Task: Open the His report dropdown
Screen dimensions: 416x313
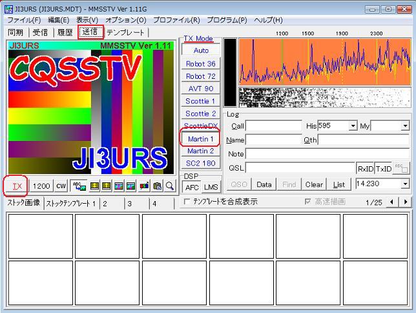Action: point(353,125)
